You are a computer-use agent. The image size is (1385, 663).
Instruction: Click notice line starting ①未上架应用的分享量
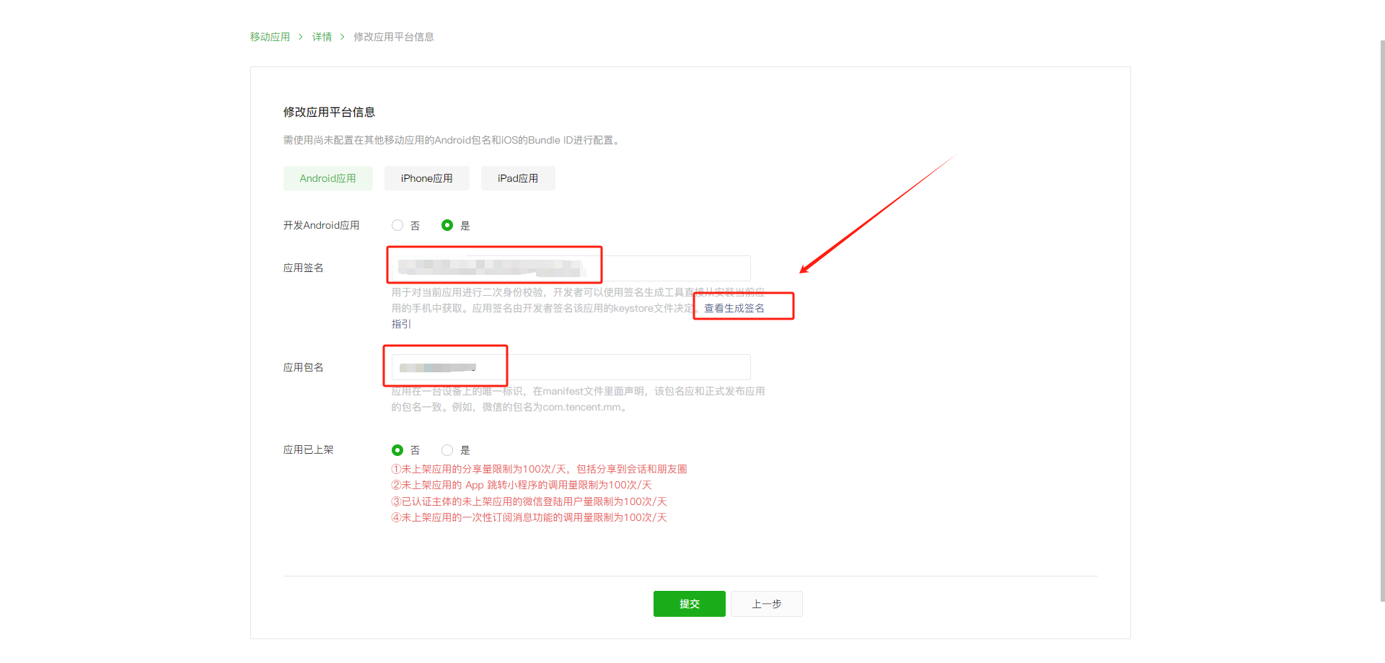[539, 469]
